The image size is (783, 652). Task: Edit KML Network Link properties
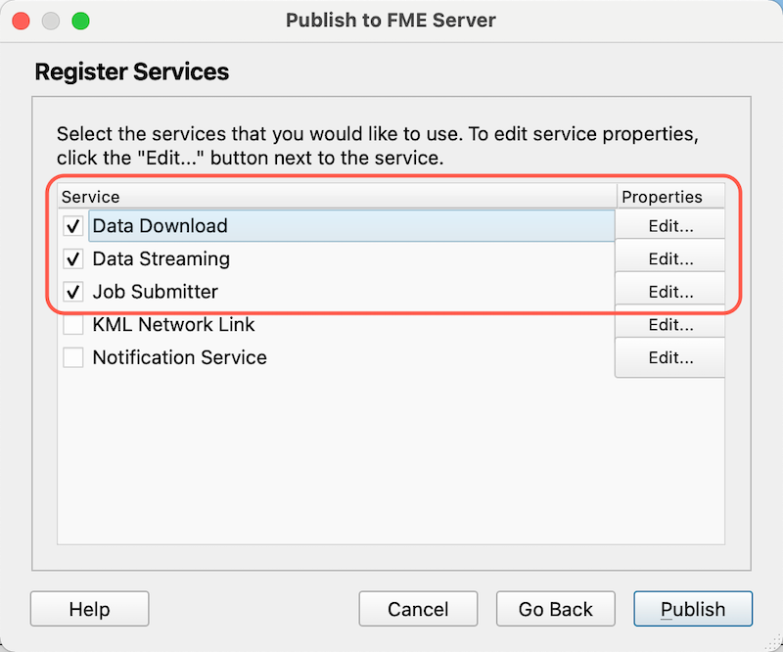click(670, 325)
